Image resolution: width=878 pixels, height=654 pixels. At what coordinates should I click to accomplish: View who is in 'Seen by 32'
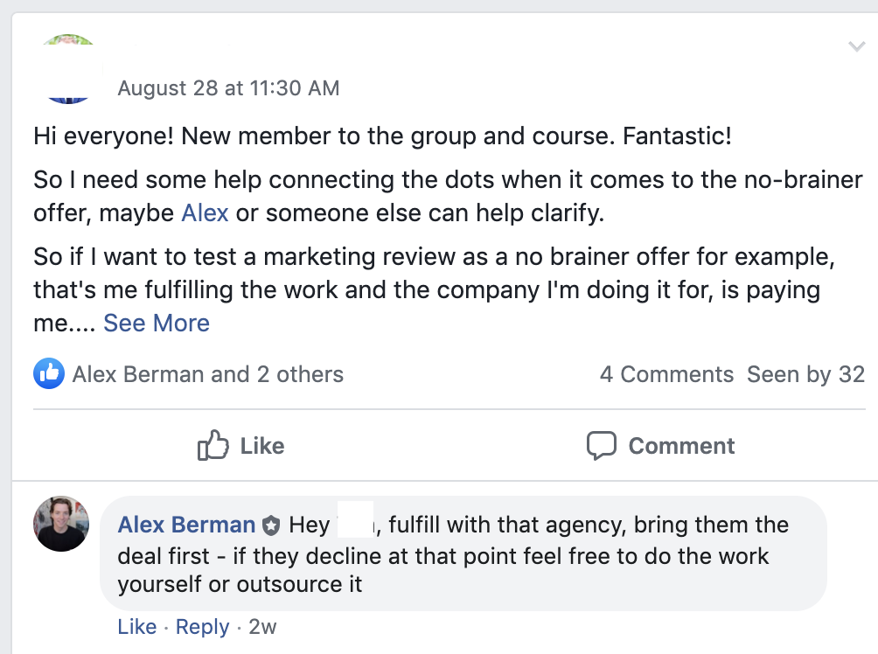click(805, 375)
